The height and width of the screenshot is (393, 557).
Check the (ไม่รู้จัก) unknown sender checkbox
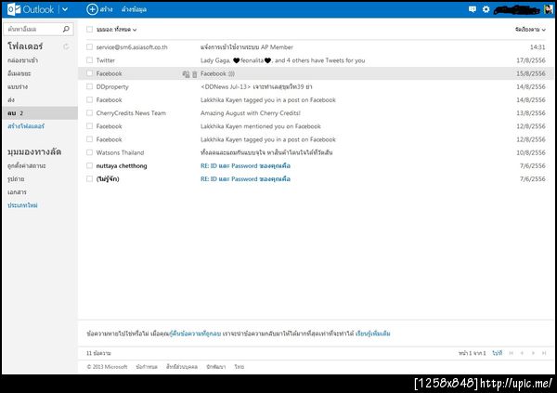click(89, 179)
